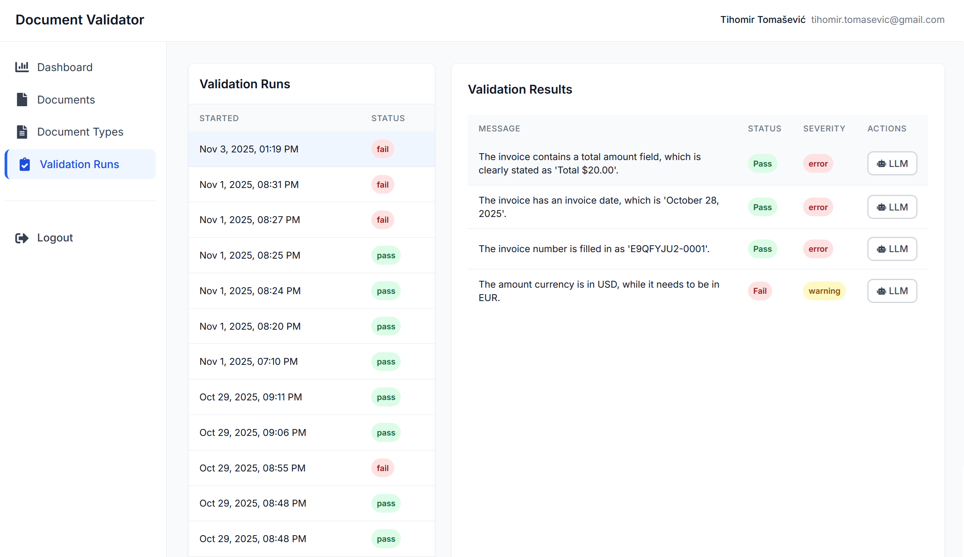Open Document Types via its page icon

22,131
